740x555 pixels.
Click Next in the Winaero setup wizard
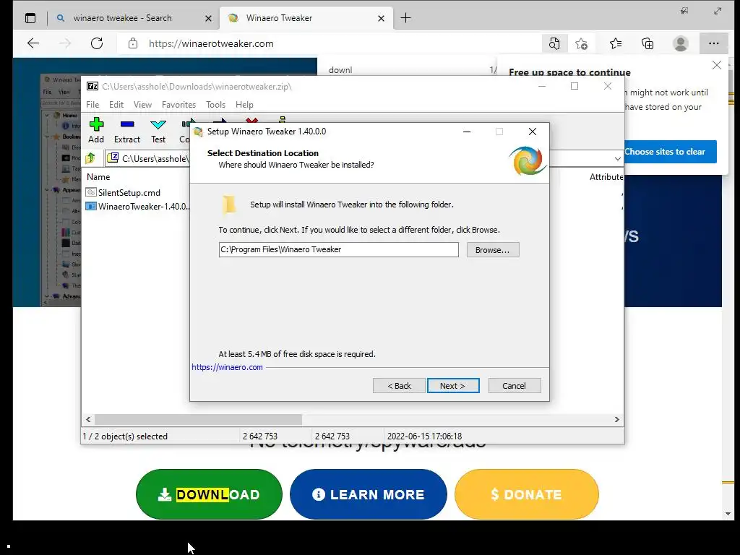click(x=453, y=386)
